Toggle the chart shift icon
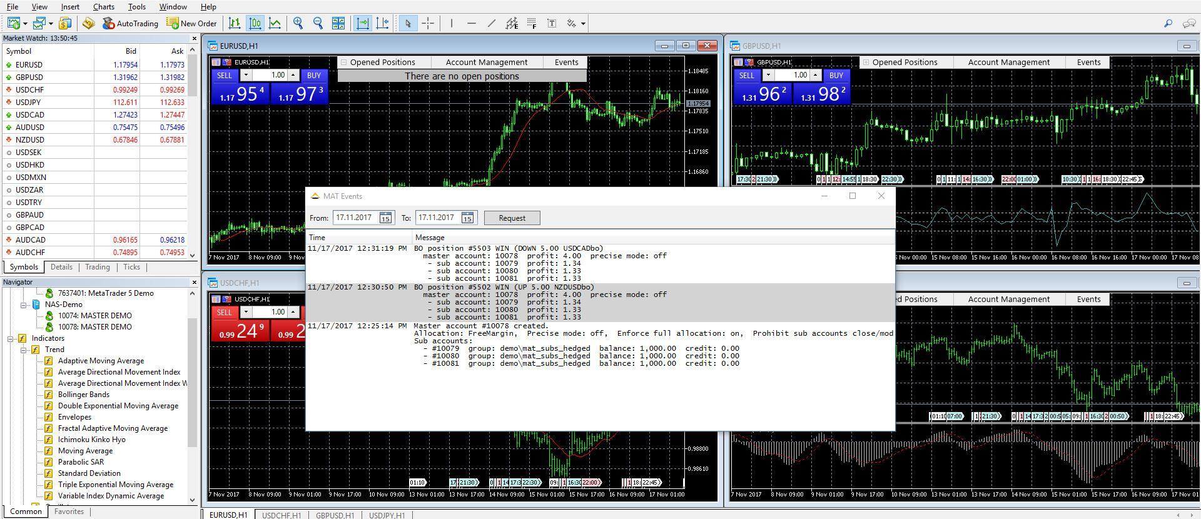This screenshot has height=519, width=1201. (383, 24)
